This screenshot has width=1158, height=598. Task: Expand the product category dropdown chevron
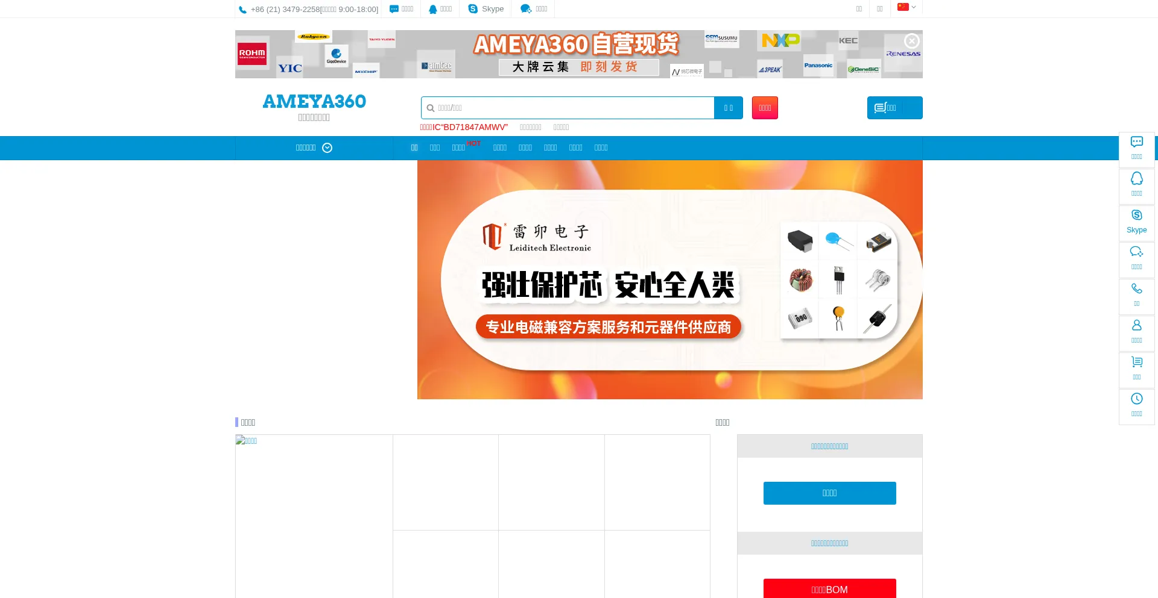327,148
